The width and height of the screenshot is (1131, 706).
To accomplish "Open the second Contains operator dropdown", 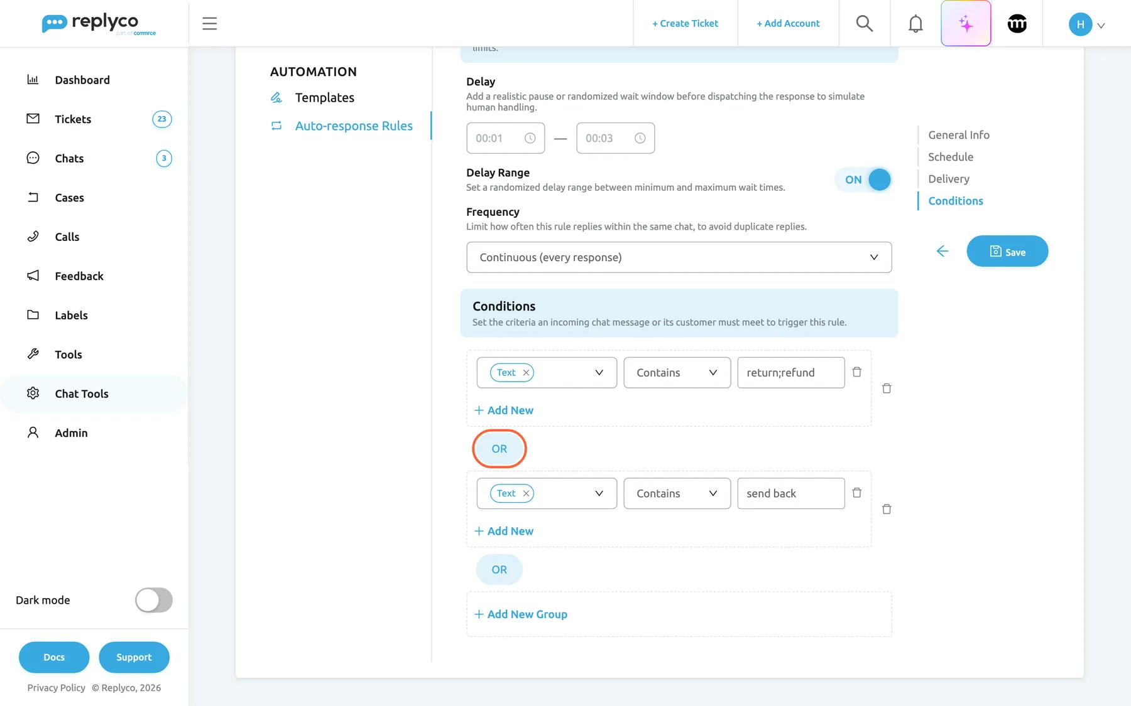I will (677, 493).
